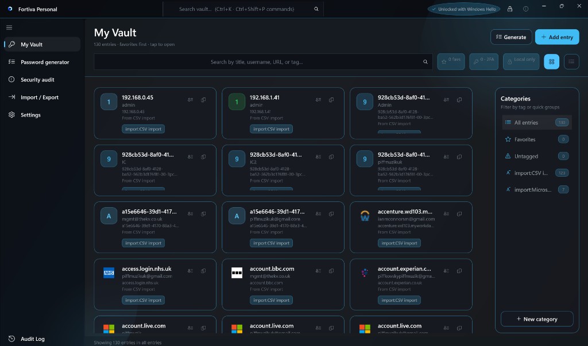
Task: Click the green 1 avatar on 192.168.1.41 card
Action: [x=237, y=102]
